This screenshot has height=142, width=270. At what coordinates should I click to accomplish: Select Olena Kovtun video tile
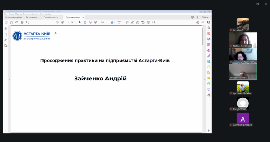coord(243,56)
